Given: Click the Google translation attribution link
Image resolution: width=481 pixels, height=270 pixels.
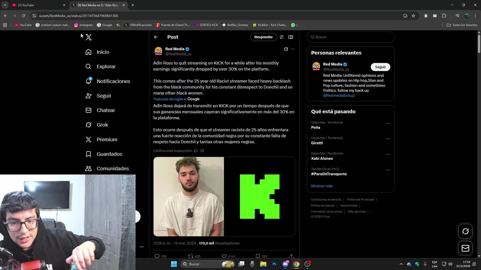Looking at the screenshot, I should [194, 99].
